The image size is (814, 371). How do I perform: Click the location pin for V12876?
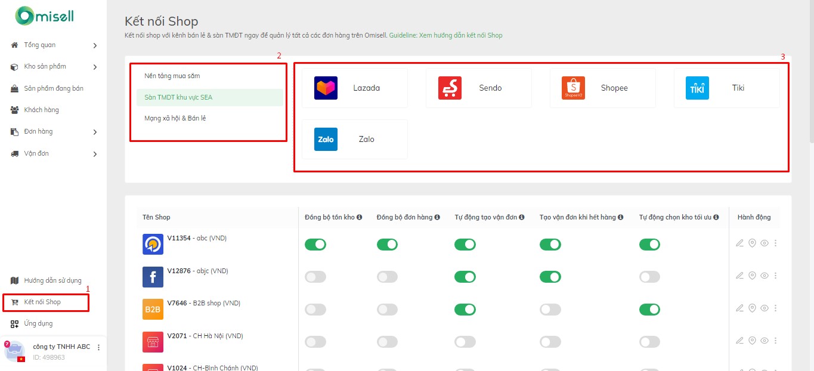click(x=752, y=276)
